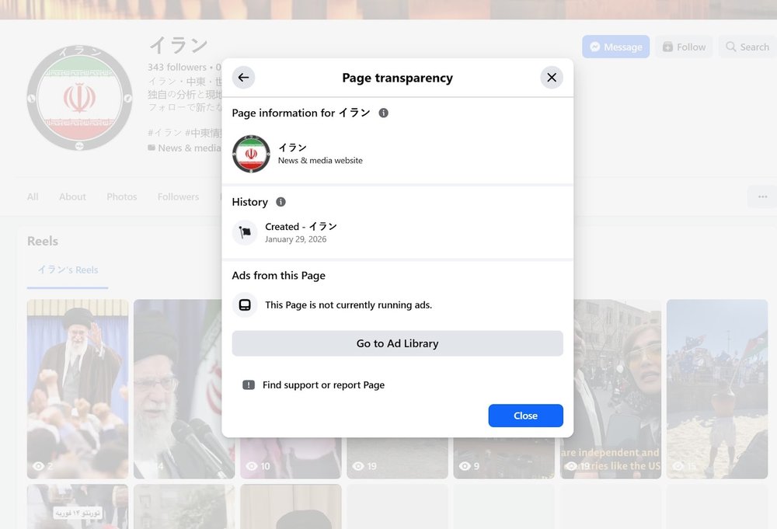Select Find support or report Page
The image size is (777, 529).
[323, 385]
